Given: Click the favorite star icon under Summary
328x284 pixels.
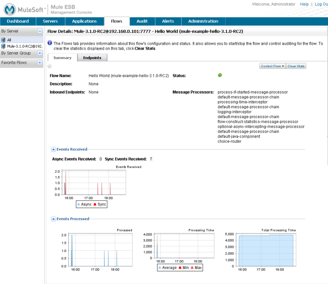Looking at the screenshot, I should click(x=50, y=66).
